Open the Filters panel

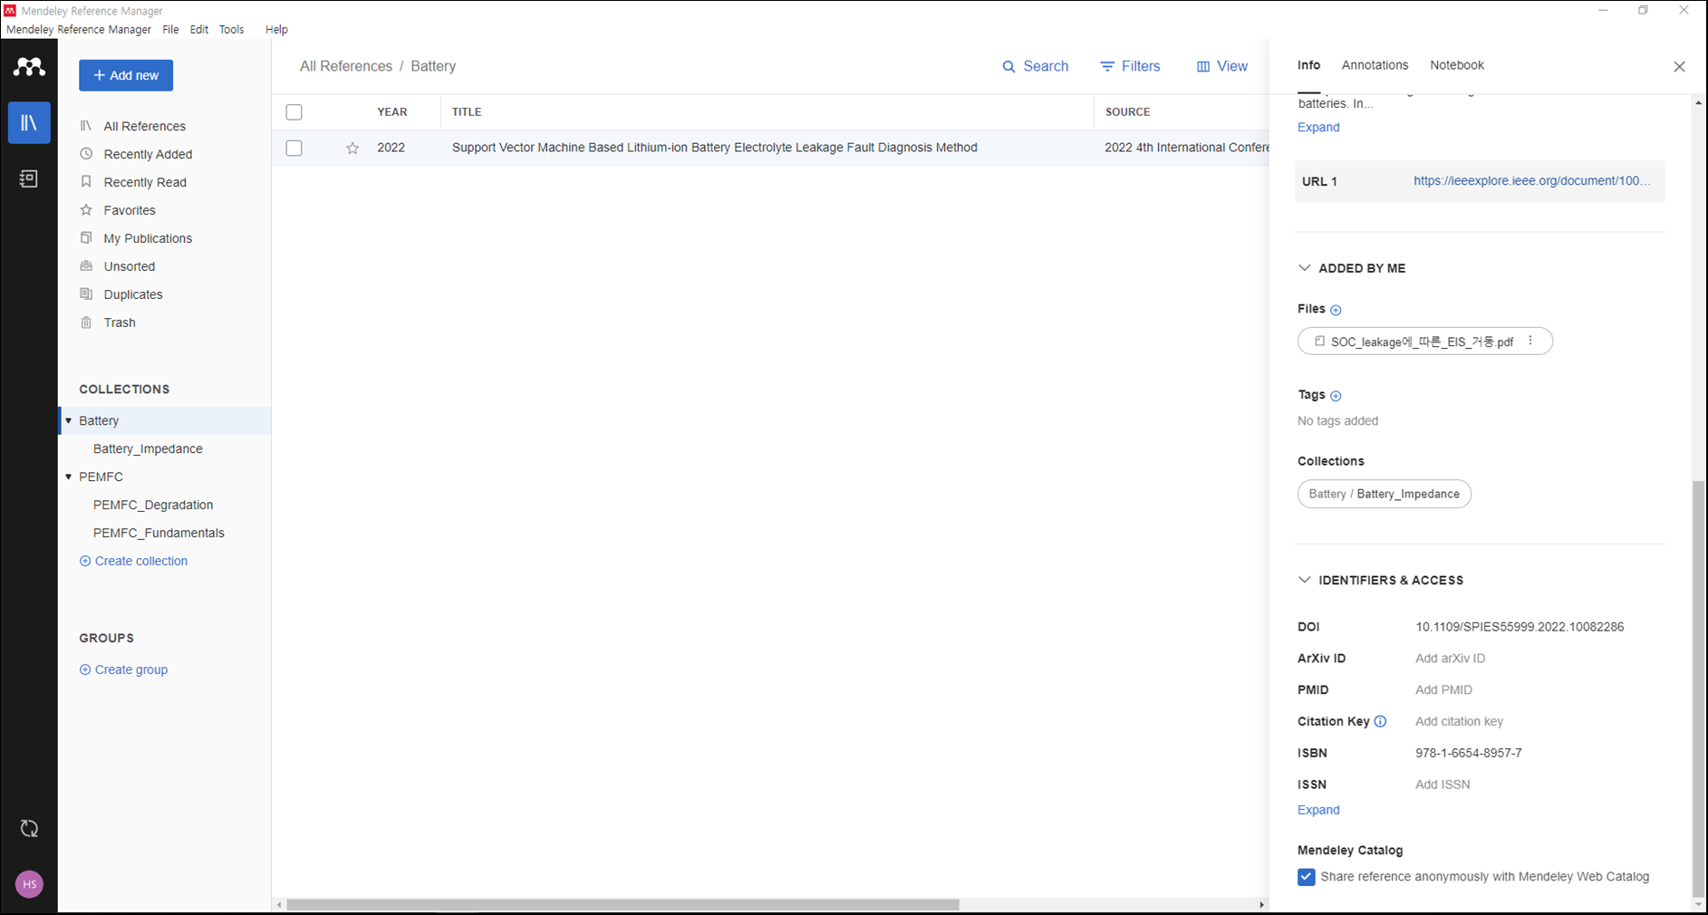(x=1130, y=66)
